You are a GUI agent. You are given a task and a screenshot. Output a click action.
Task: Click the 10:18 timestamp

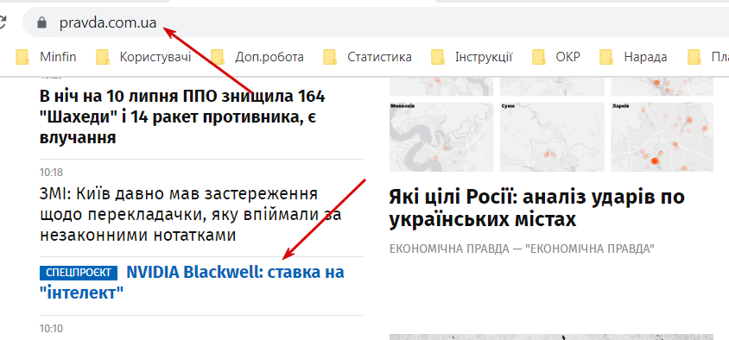click(51, 173)
